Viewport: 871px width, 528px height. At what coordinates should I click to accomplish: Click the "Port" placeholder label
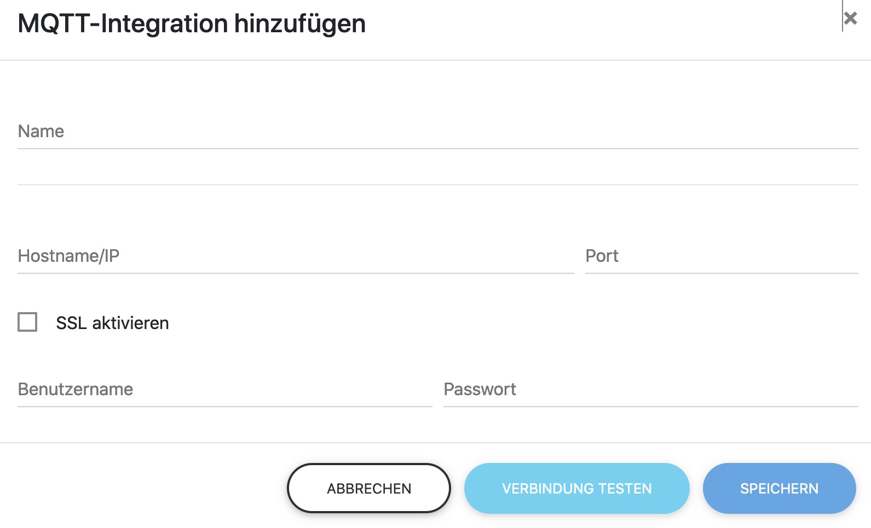pos(602,256)
